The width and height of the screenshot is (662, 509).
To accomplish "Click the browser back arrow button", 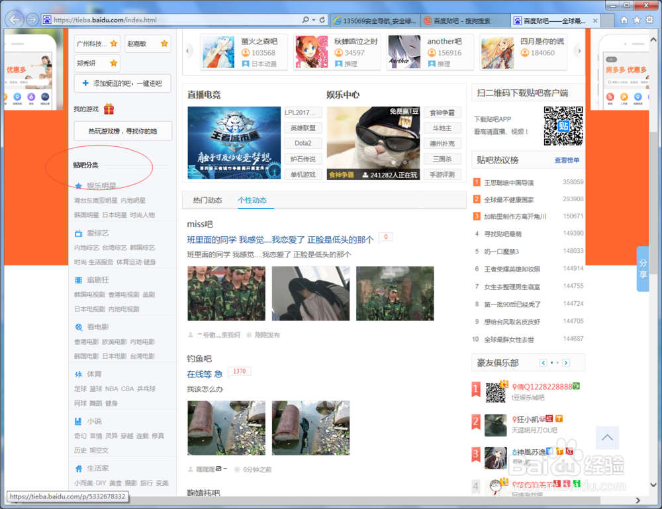I will click(15, 19).
